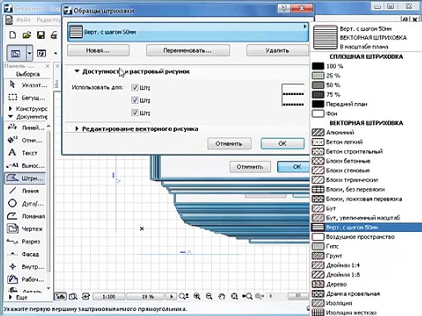Click the Удалить button
The image size is (422, 316).
tap(277, 50)
